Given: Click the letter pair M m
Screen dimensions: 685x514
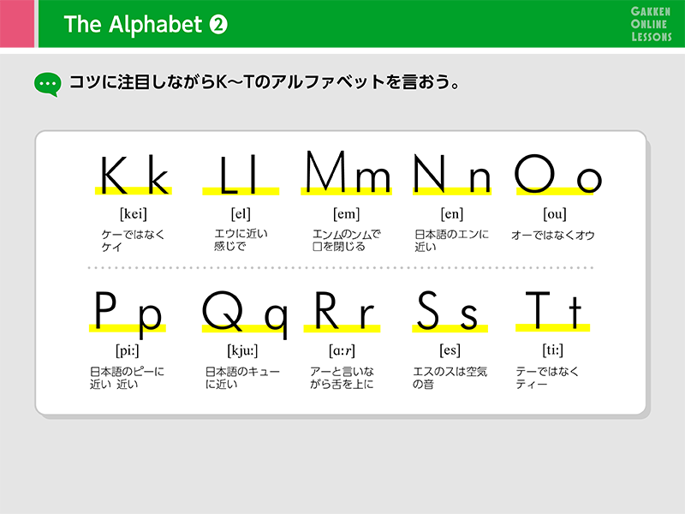Looking at the screenshot, I should (x=347, y=172).
